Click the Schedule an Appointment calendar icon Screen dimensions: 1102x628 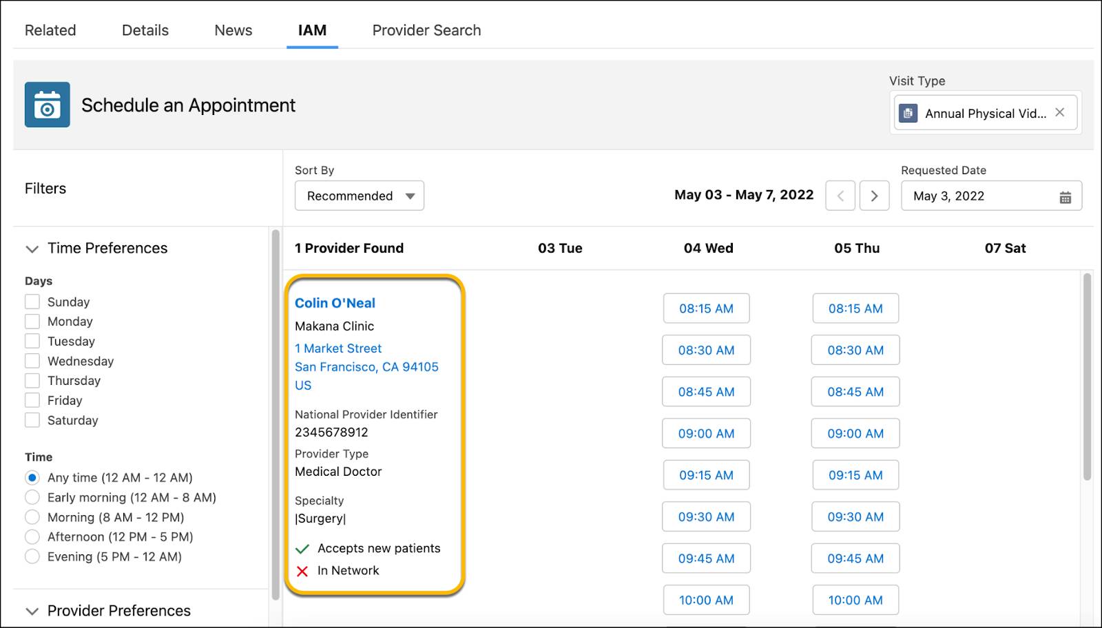coord(47,105)
